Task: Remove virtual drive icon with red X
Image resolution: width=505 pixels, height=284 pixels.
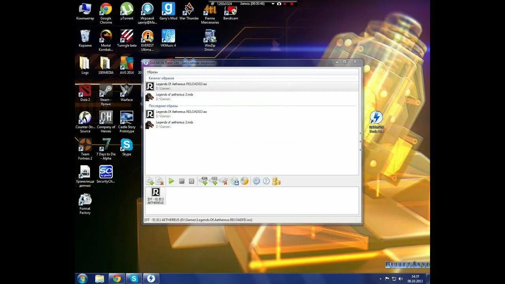Action: pos(223,181)
